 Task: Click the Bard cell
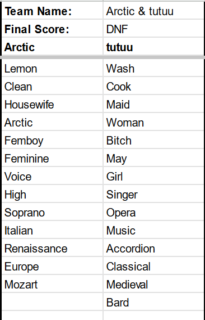[153, 302]
